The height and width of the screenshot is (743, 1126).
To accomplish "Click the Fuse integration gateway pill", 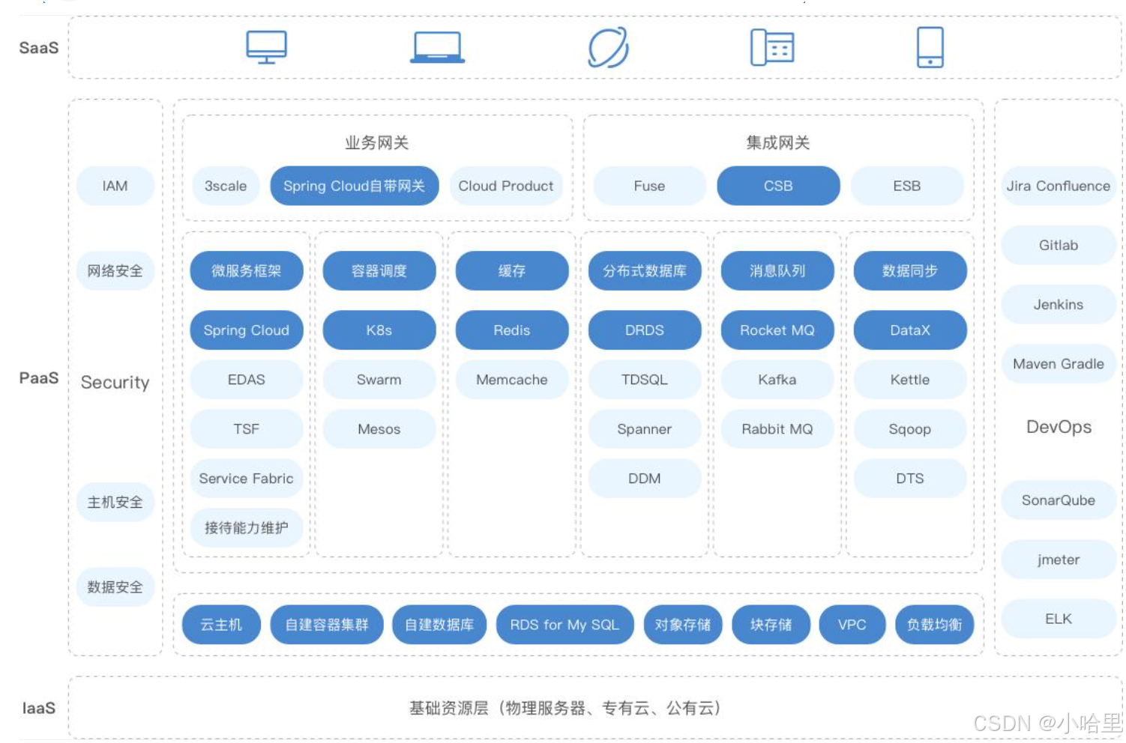I will click(649, 186).
